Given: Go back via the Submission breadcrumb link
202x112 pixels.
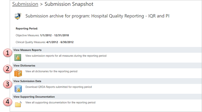Looking at the screenshot, I should coord(25,4).
